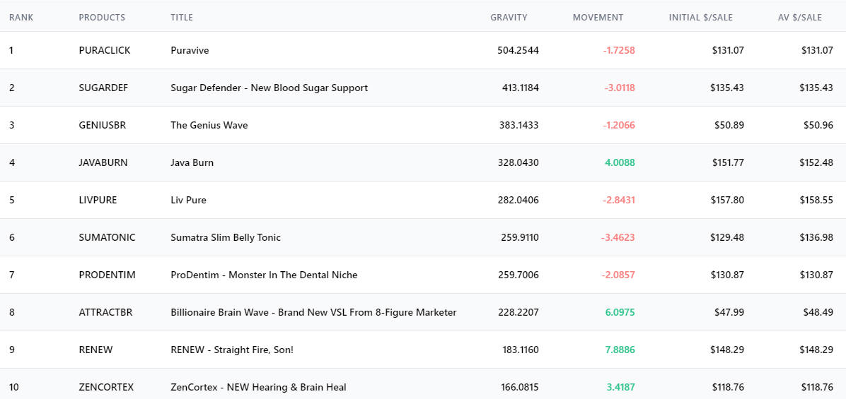Select gravity value 228.2207
This screenshot has height=399, width=846.
pyautogui.click(x=518, y=312)
